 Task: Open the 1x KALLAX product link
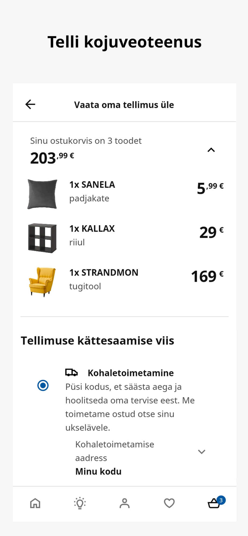92,229
